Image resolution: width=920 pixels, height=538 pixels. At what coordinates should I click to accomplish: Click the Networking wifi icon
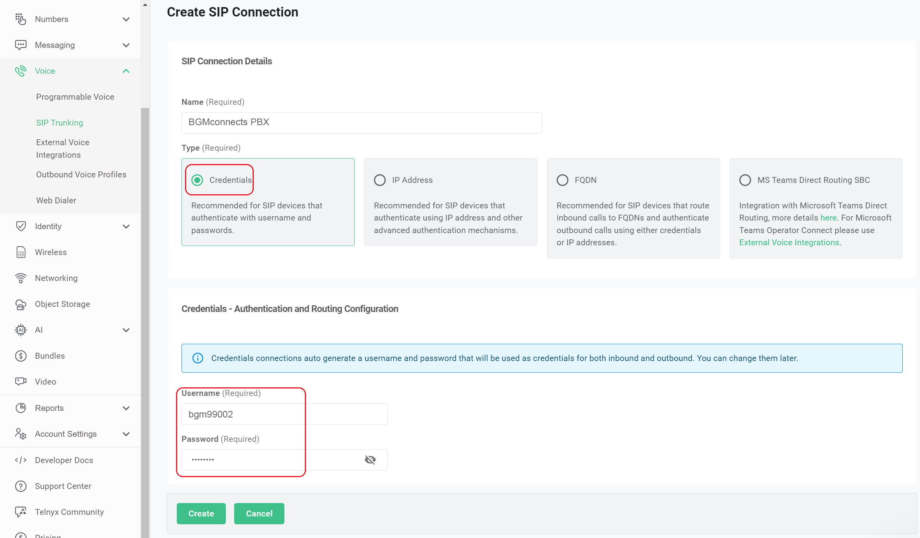tap(21, 278)
